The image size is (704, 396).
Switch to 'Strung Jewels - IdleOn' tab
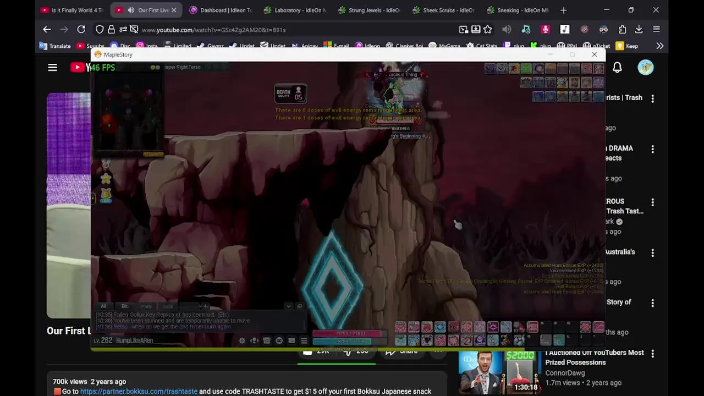click(x=370, y=10)
